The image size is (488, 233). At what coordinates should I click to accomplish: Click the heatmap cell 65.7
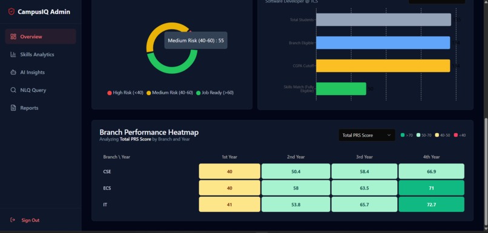point(364,205)
